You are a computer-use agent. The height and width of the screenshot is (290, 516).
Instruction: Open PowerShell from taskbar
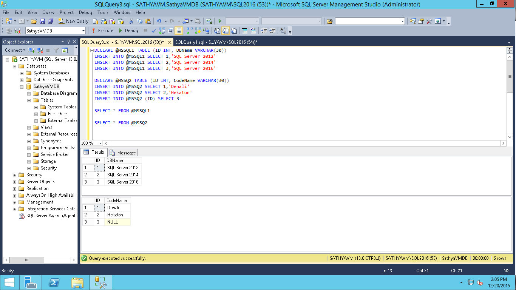[x=54, y=282]
